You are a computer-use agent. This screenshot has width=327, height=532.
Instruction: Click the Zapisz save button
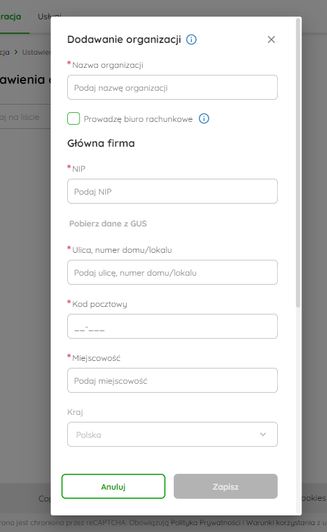pos(226,486)
